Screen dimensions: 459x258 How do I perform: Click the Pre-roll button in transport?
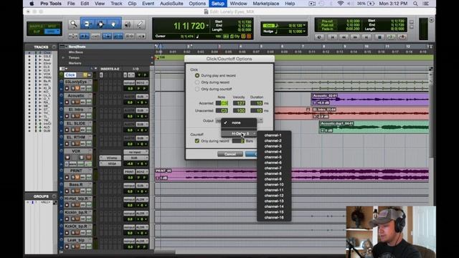click(328, 21)
